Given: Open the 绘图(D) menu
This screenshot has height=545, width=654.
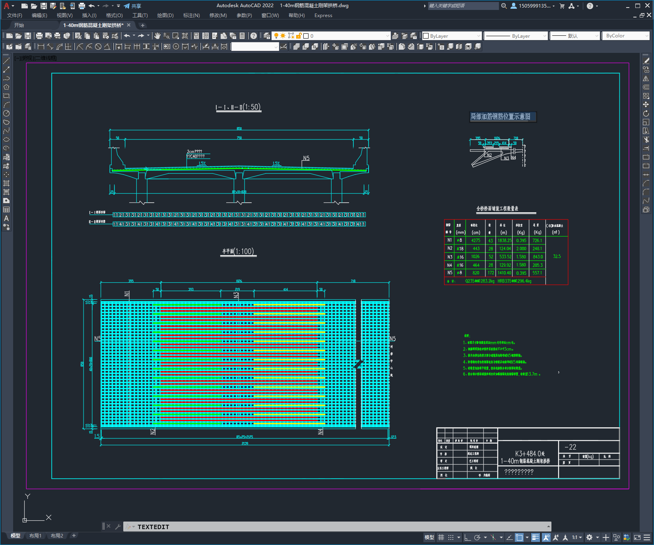Looking at the screenshot, I should tap(165, 16).
